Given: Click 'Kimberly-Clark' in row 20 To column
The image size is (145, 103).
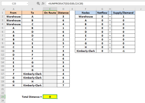Looking at the screenshot, I should [32, 85].
